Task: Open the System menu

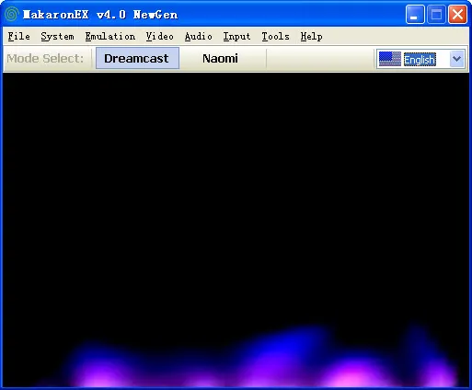Action: tap(57, 37)
